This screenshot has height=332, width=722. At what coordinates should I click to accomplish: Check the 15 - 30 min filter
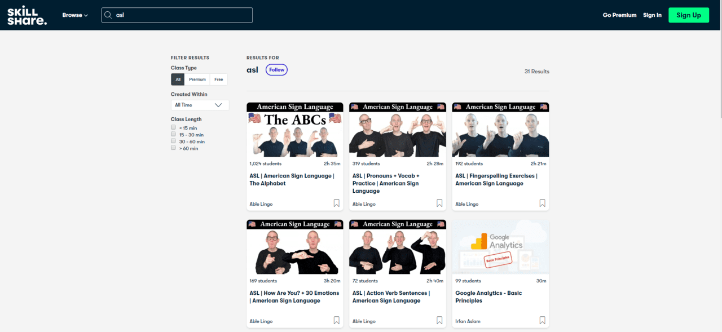coord(174,134)
